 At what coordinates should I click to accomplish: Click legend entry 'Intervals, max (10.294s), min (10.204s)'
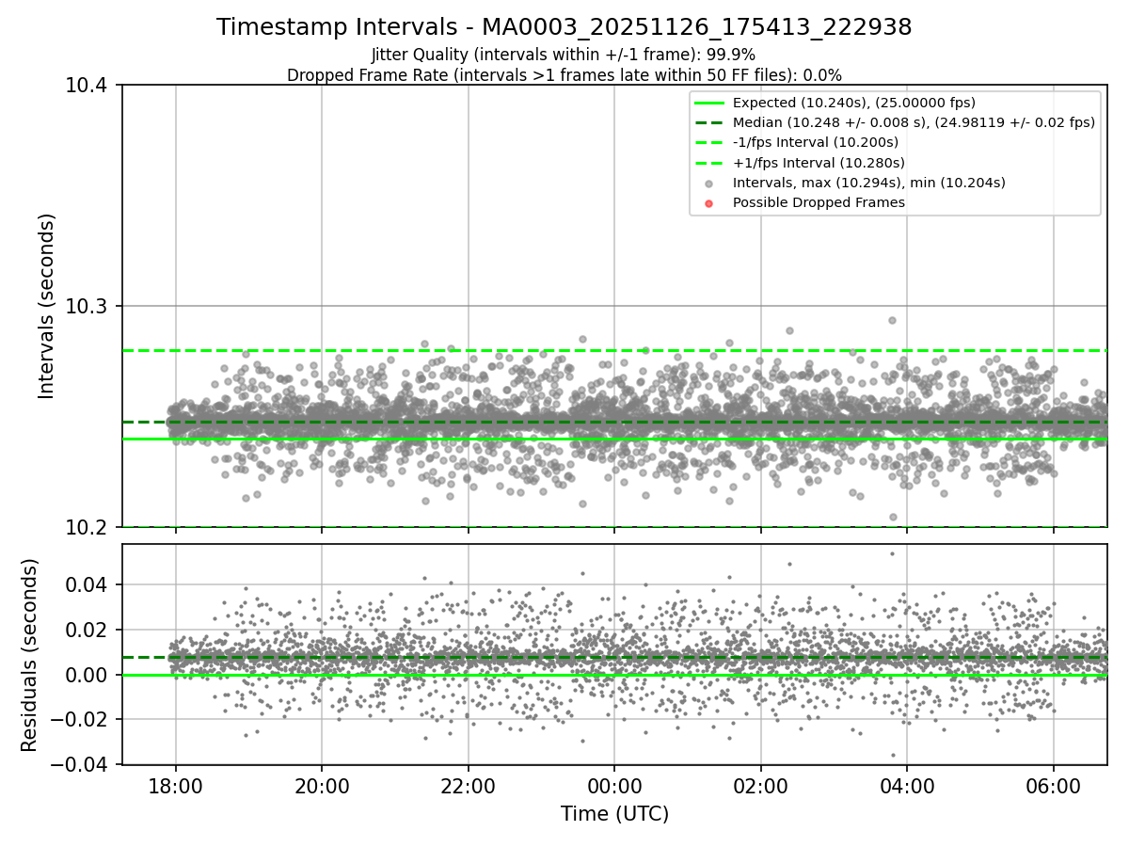pyautogui.click(x=869, y=183)
